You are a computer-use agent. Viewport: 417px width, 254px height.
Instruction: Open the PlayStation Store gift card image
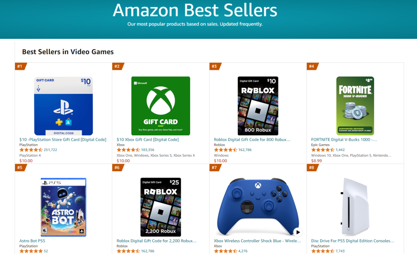tap(63, 106)
